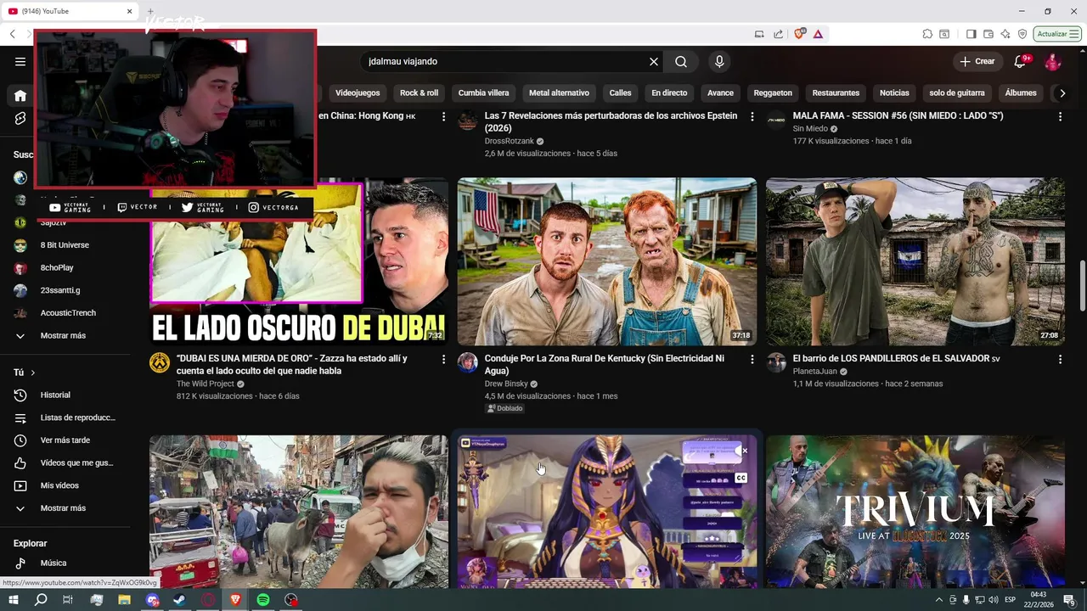Open options for the Kentucky video
Viewport: 1087px width, 611px height.
point(752,359)
